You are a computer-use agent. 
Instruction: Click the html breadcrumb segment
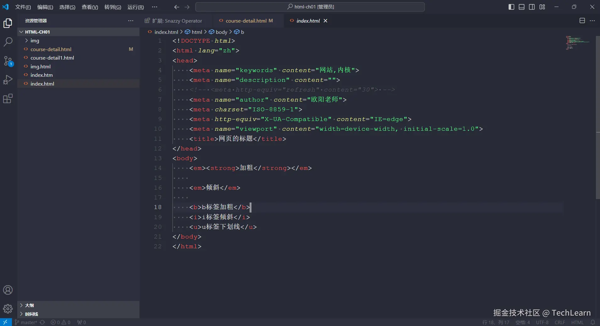click(193, 32)
